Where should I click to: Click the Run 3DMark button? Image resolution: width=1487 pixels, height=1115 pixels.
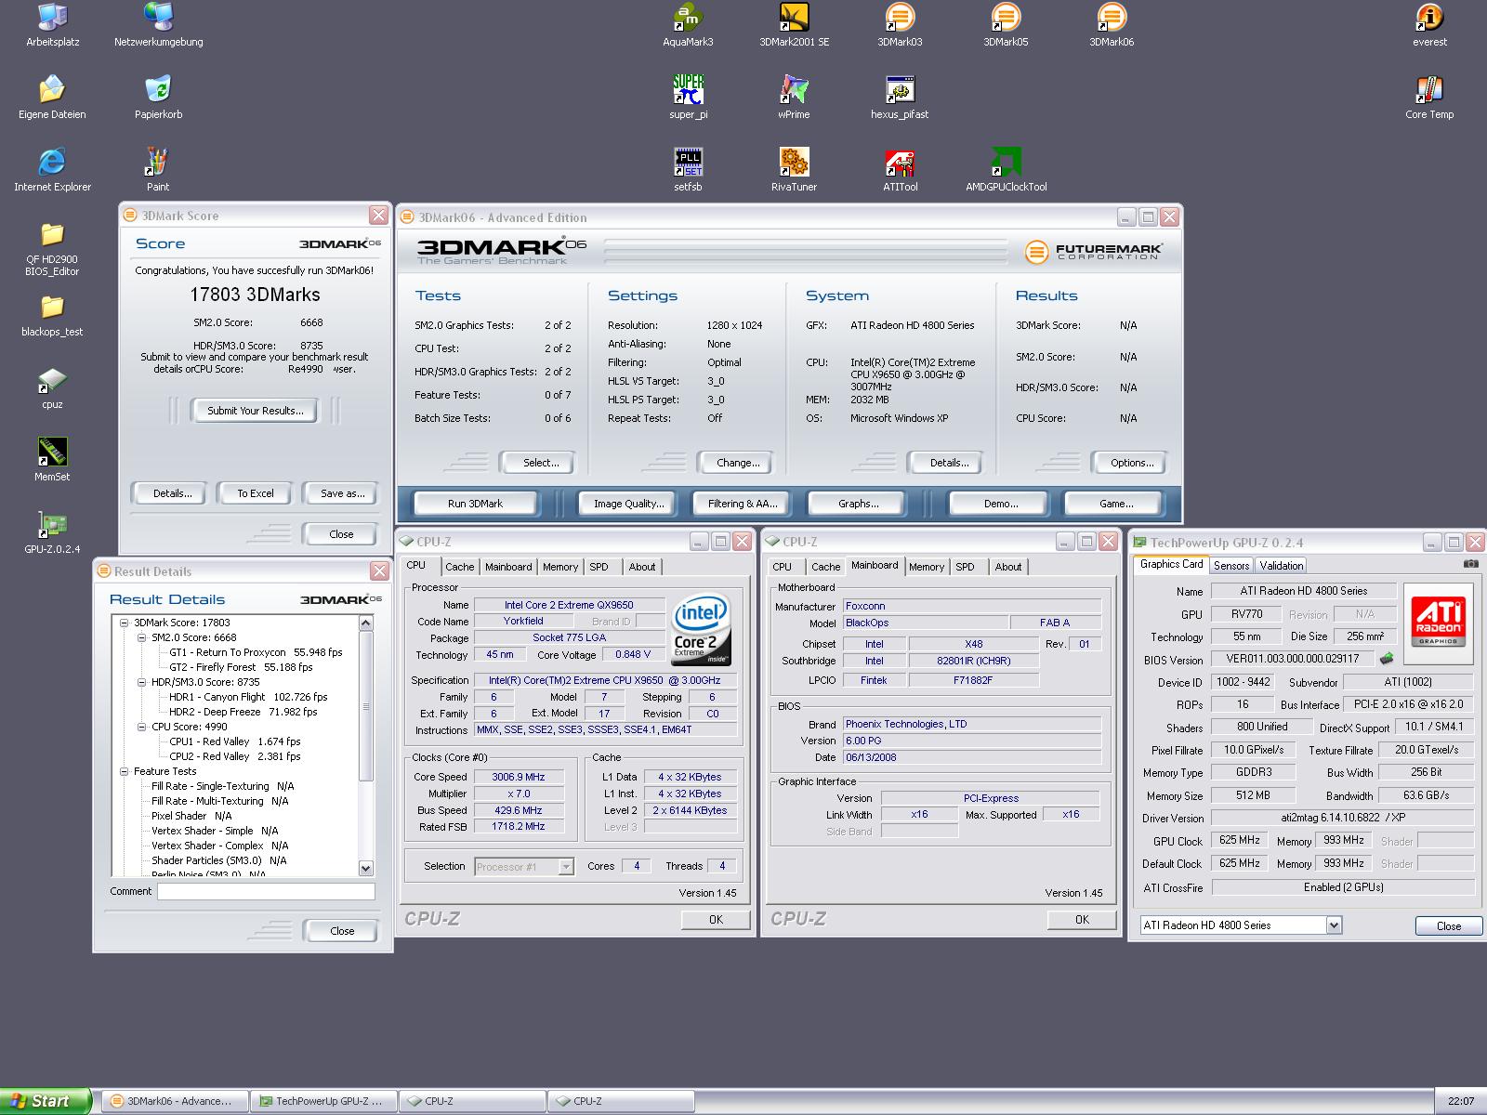[x=475, y=504]
